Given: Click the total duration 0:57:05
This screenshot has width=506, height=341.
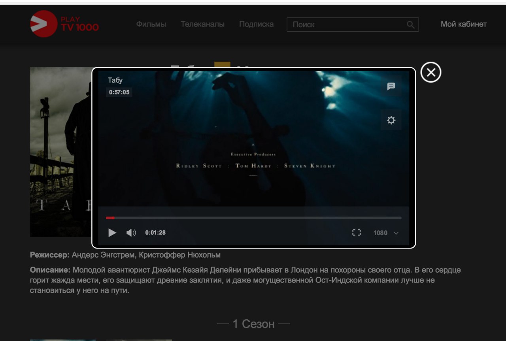Looking at the screenshot, I should pos(119,92).
